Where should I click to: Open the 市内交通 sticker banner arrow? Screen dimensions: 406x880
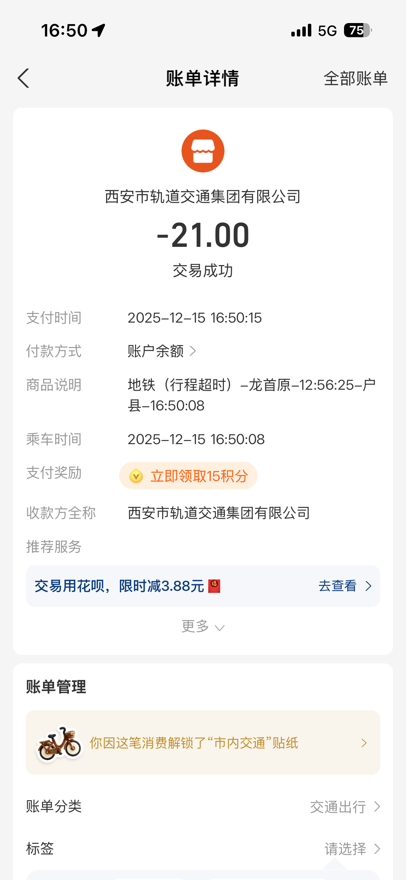click(x=364, y=743)
